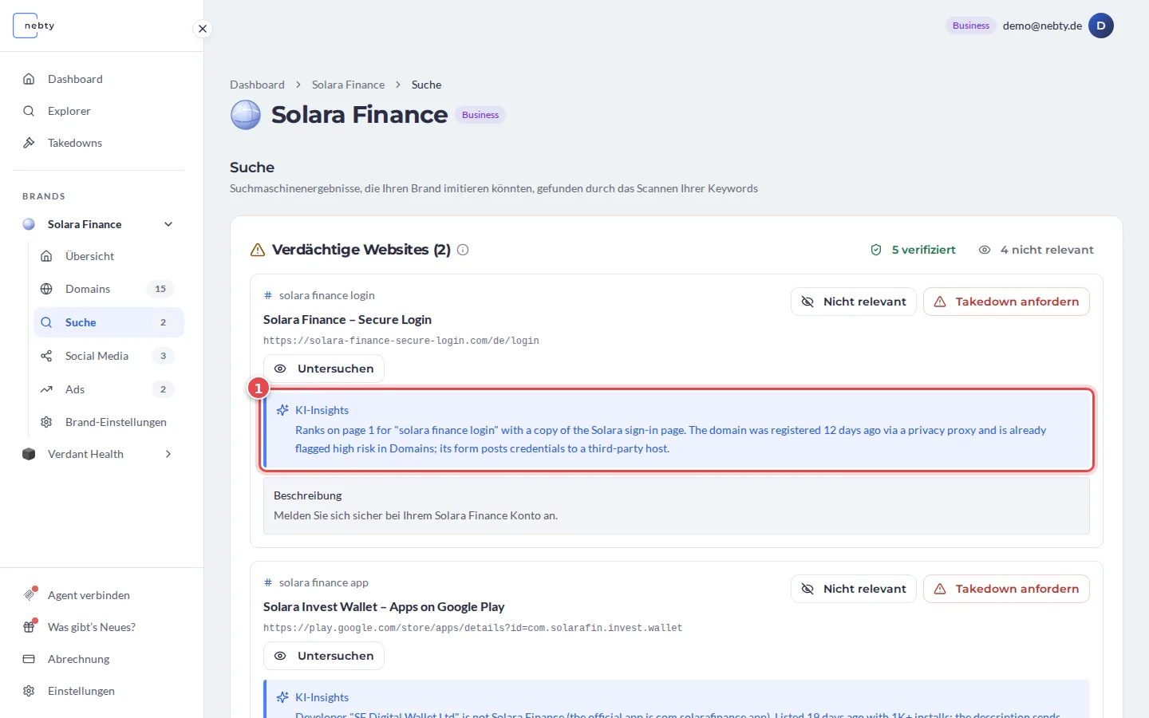Click the Solara Invest Wallet title
The width and height of the screenshot is (1149, 718).
click(x=384, y=607)
